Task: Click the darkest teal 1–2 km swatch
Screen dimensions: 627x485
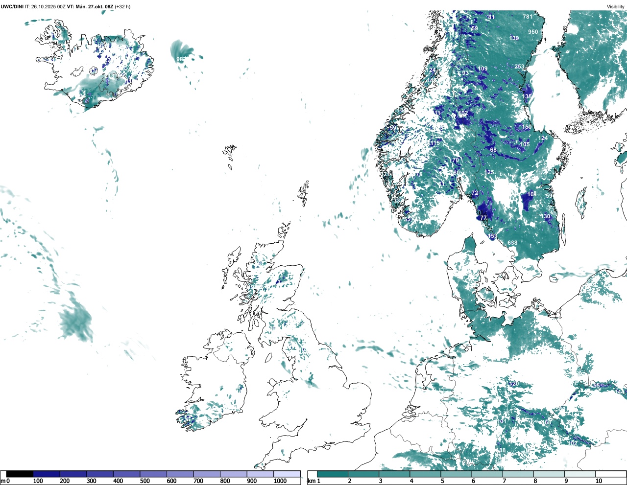Action: coord(333,474)
